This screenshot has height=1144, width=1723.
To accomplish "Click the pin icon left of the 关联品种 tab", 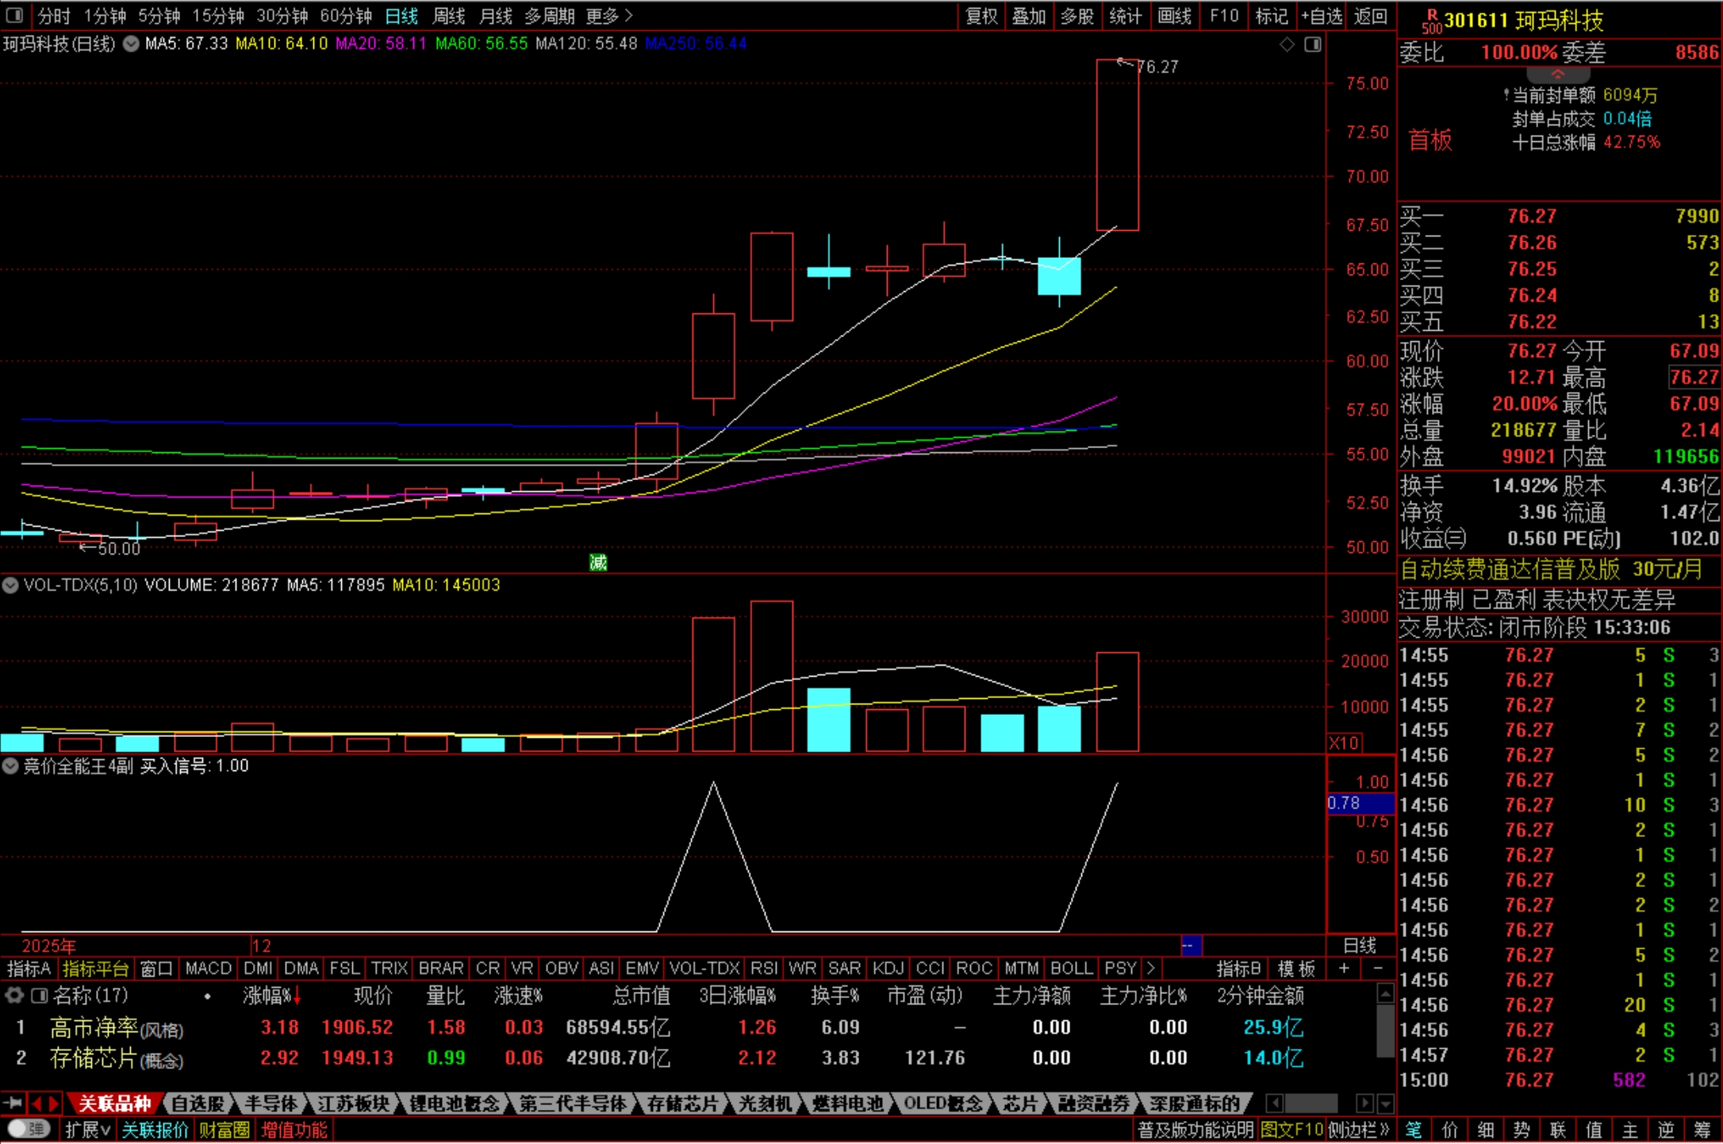I will (13, 1103).
